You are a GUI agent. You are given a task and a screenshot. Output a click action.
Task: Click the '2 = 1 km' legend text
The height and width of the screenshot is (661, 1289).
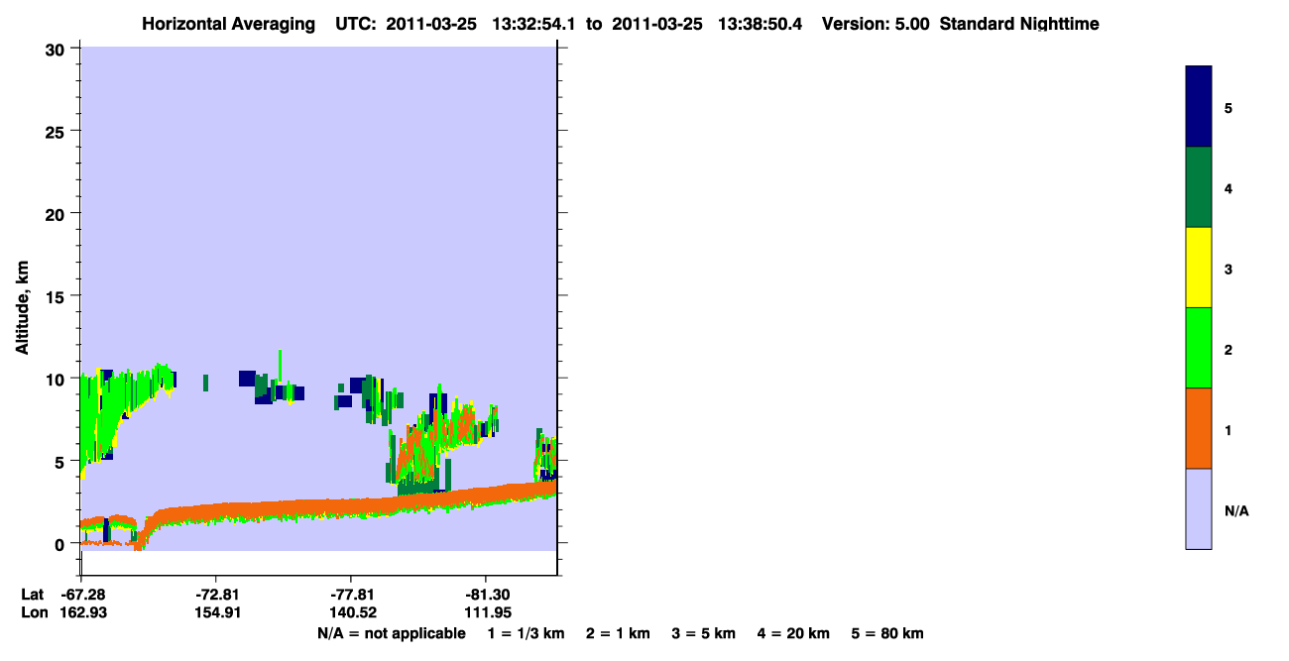pyautogui.click(x=618, y=633)
